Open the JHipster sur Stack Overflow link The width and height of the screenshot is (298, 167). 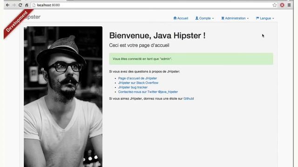tap(138, 83)
